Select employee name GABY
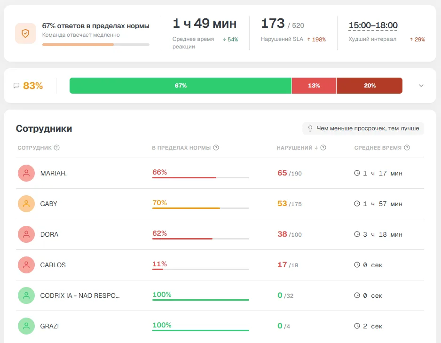441x343 pixels. coord(48,204)
